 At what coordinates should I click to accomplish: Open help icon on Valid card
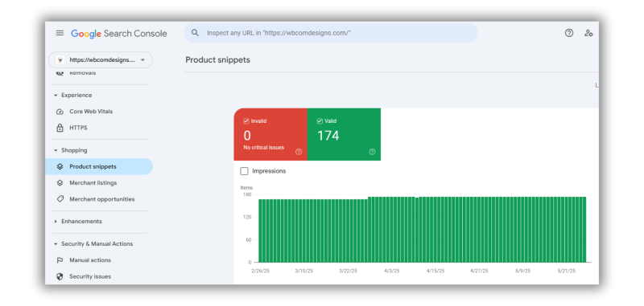tap(372, 152)
